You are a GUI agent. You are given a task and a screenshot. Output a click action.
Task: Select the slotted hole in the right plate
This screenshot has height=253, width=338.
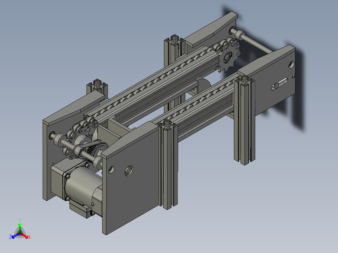[279, 84]
